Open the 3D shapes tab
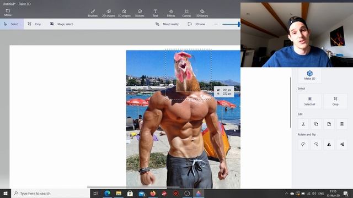 click(124, 13)
